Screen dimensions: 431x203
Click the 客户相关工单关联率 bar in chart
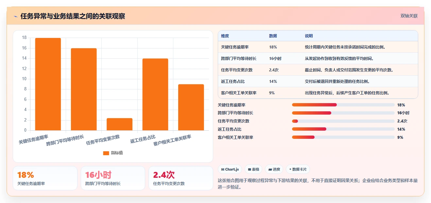tap(191, 107)
